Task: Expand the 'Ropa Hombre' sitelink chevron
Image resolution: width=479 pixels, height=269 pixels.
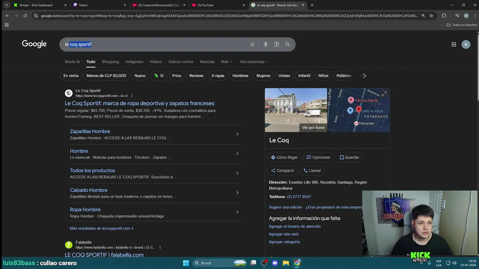Action: pos(237,212)
